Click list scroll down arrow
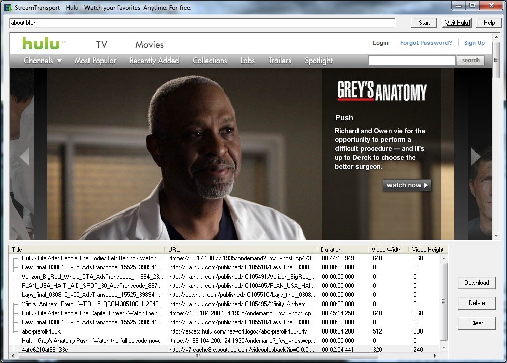This screenshot has height=363, width=507. [444, 348]
